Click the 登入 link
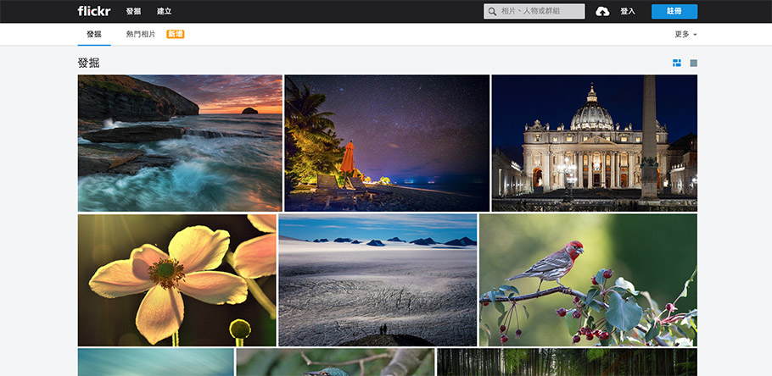 628,11
